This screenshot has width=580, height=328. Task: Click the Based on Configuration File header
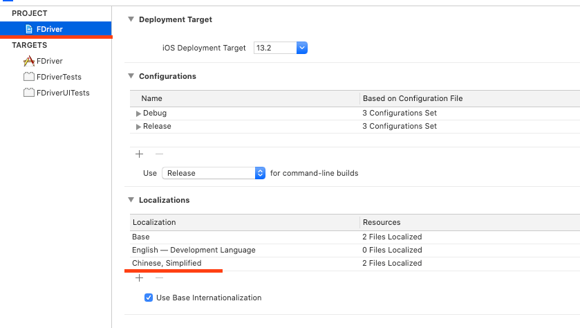pyautogui.click(x=412, y=98)
